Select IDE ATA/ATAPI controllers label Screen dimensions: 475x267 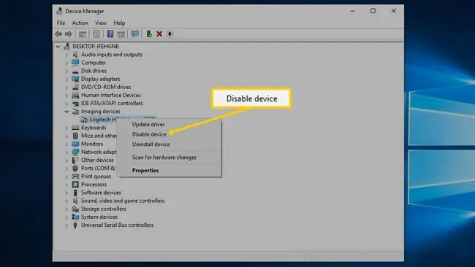point(112,103)
